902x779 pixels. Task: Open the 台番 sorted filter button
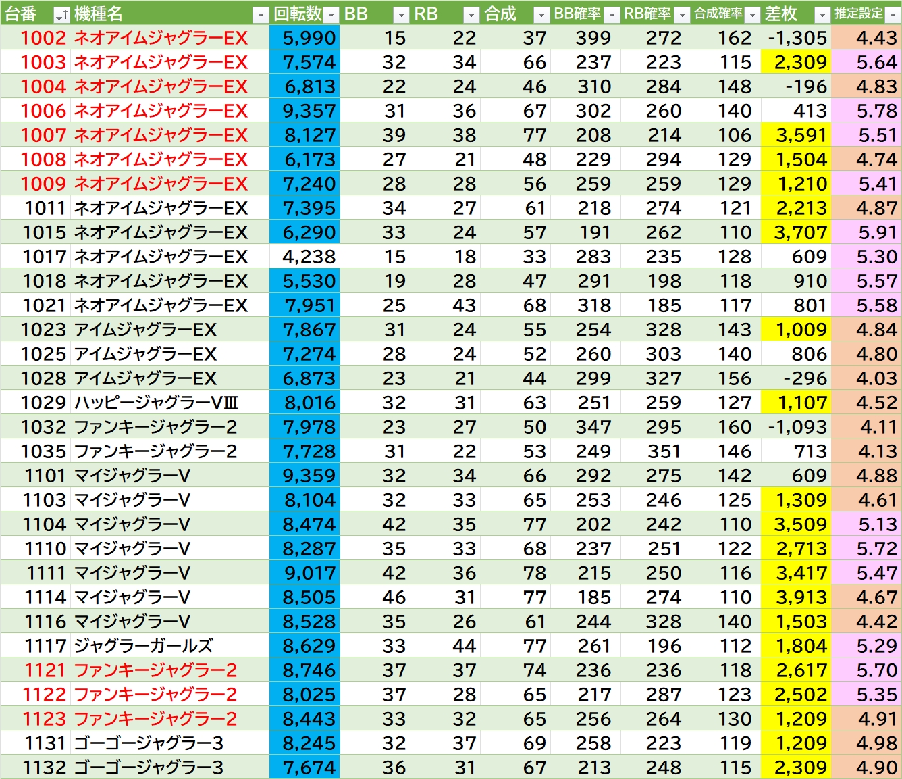pyautogui.click(x=61, y=14)
